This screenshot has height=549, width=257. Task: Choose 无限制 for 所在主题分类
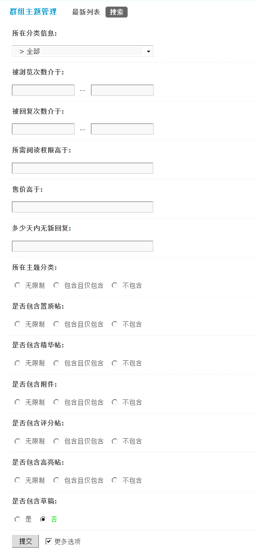coord(17,285)
